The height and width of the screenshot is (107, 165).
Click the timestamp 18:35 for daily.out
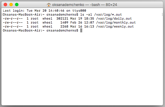[89, 18]
